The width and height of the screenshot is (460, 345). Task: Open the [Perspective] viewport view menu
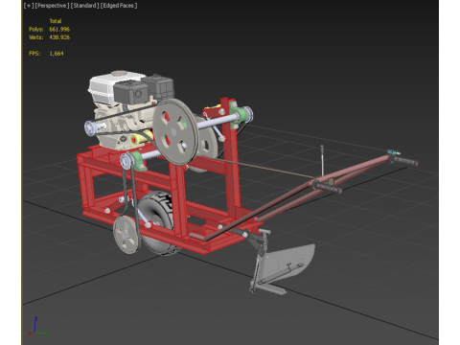click(x=52, y=6)
